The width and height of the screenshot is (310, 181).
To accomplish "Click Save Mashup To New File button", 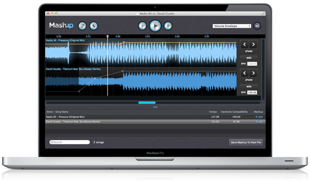I will click(x=246, y=142).
